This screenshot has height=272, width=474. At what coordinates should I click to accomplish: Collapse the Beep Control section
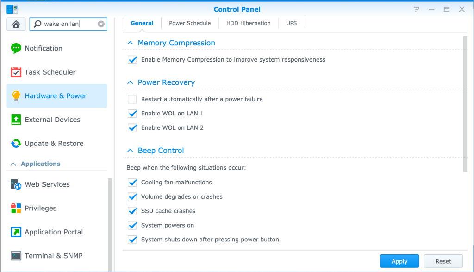[x=130, y=151]
